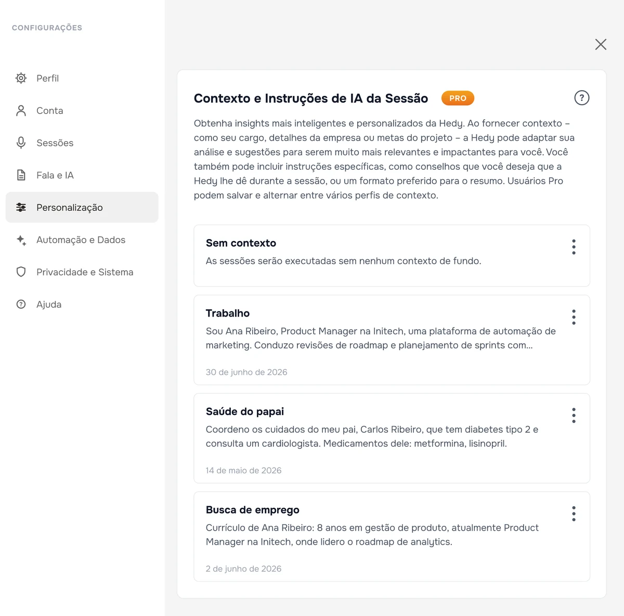Open the Ajuda section
This screenshot has width=624, height=616.
point(82,304)
